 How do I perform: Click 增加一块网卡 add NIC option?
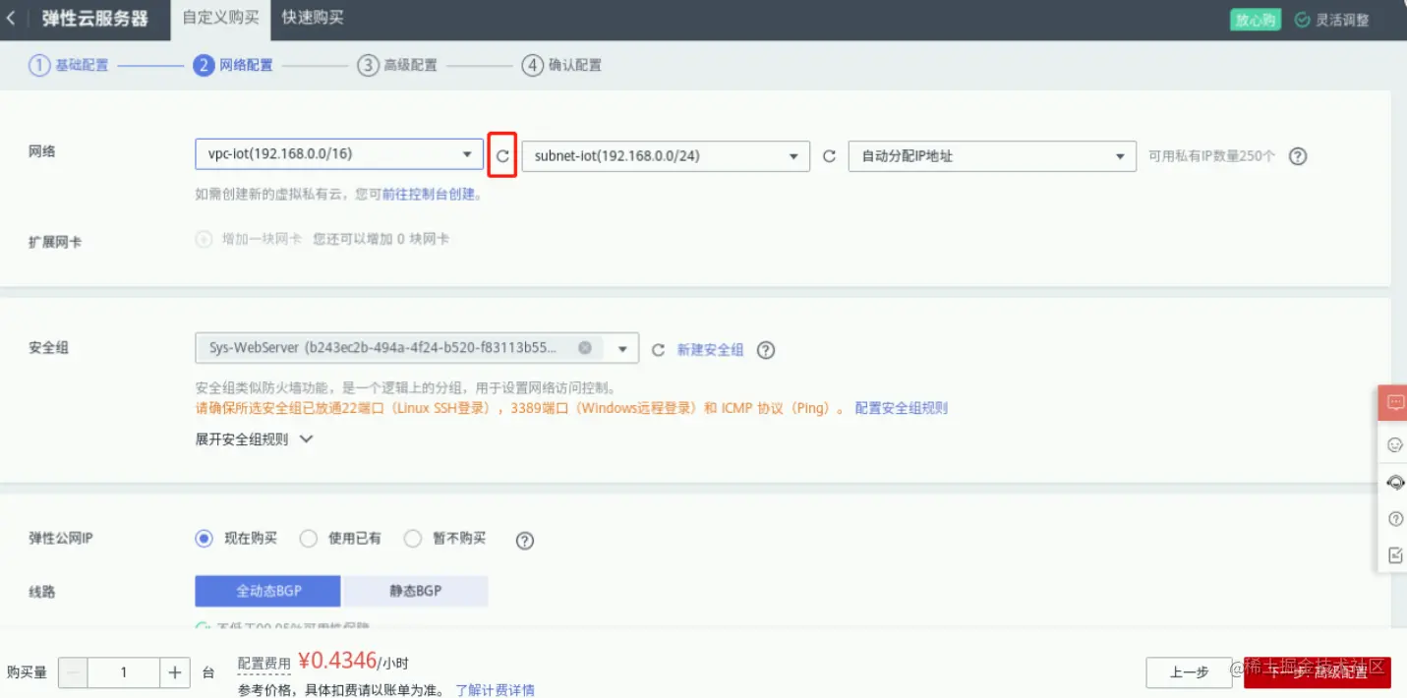[x=249, y=239]
